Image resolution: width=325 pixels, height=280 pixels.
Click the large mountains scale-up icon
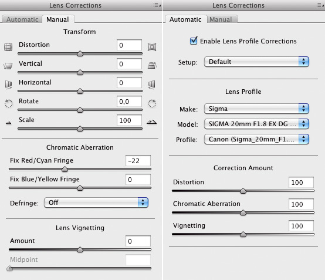(x=152, y=122)
